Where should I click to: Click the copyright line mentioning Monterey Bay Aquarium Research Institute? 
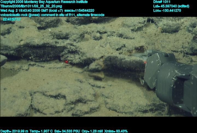(44, 2)
